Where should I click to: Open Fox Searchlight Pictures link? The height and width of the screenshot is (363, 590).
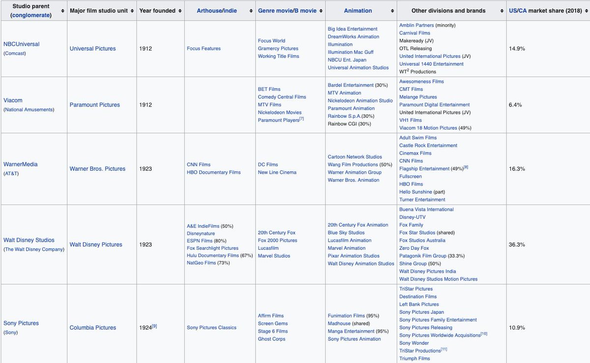click(213, 248)
